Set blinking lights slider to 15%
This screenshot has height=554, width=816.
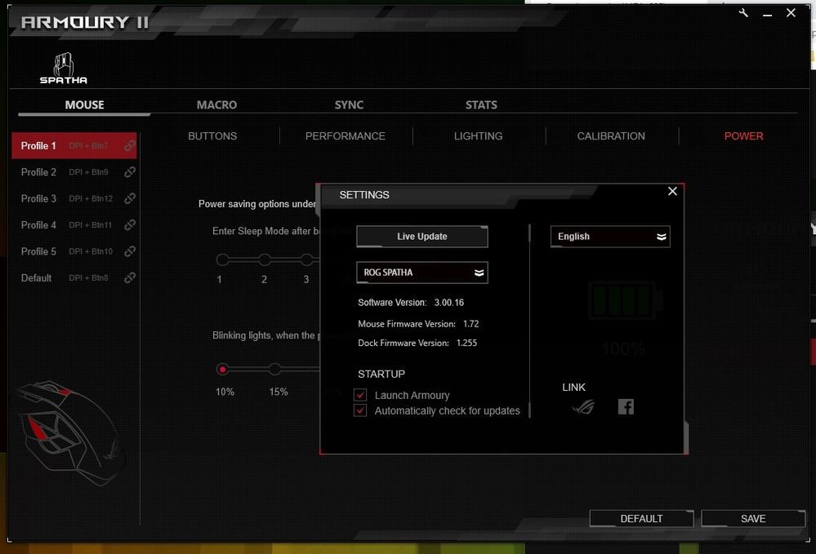[x=274, y=370]
